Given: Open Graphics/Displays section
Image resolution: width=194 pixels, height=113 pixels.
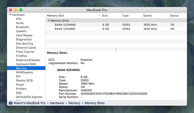Looking at the screenshot, I should (x=28, y=60).
